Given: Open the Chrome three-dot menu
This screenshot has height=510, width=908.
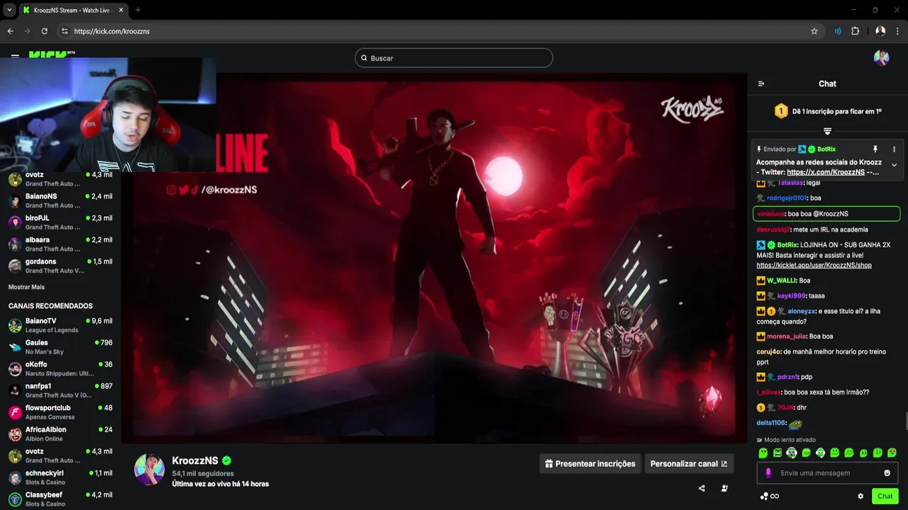Looking at the screenshot, I should [897, 31].
